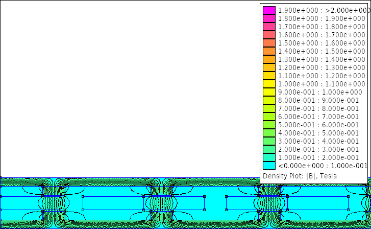Select the text '5.000e-001 : 6.000e-001'

pos(318,125)
